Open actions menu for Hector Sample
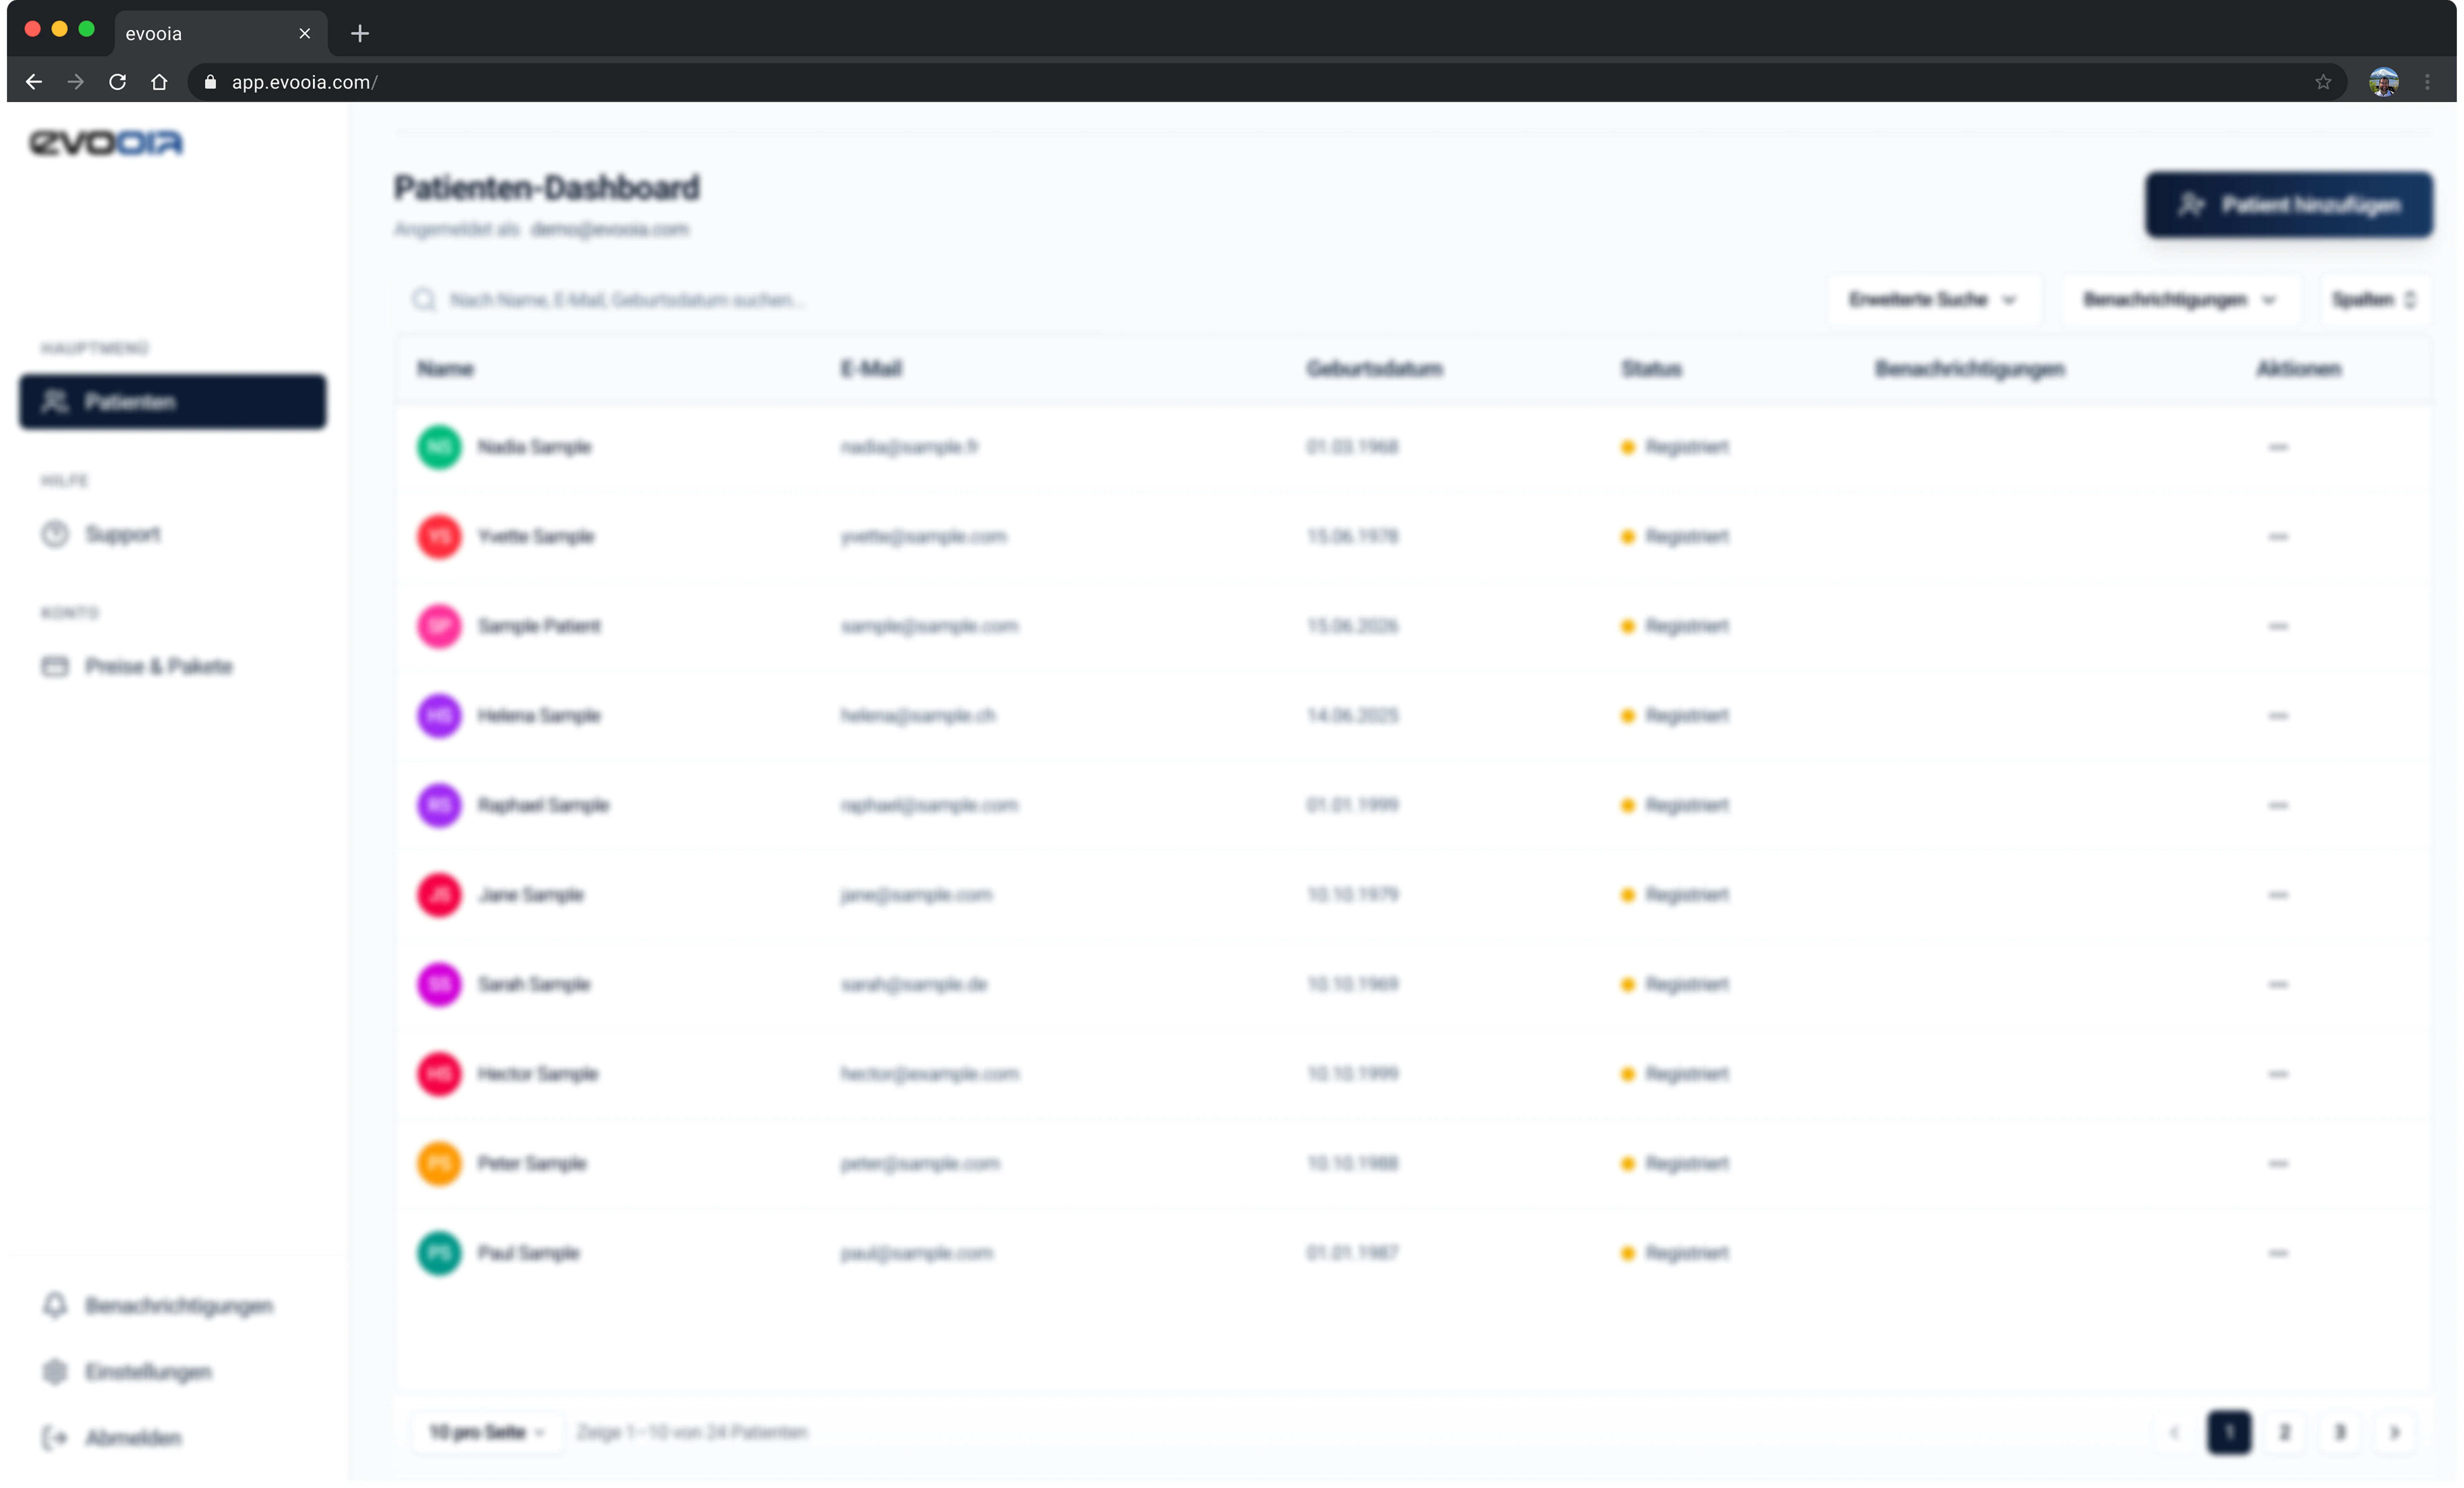 [x=2278, y=1074]
